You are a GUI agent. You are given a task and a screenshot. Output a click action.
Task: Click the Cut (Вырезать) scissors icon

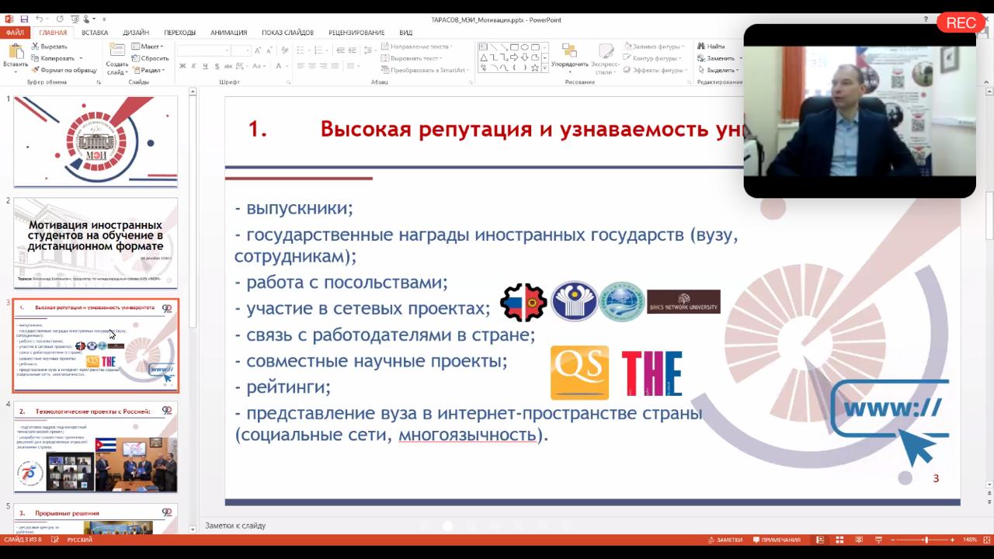coord(36,47)
